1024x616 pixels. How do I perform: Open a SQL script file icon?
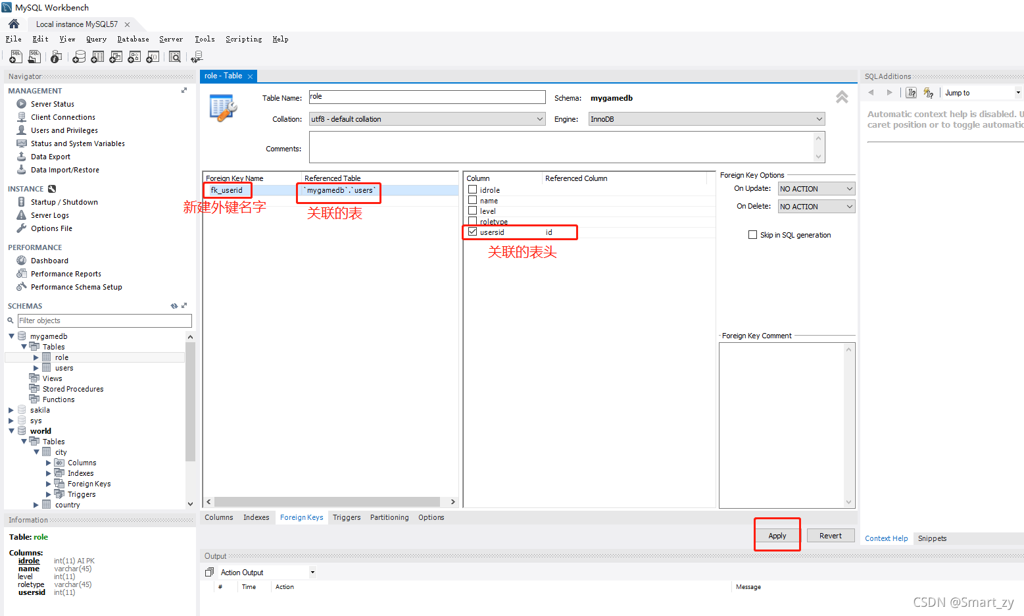coord(34,57)
